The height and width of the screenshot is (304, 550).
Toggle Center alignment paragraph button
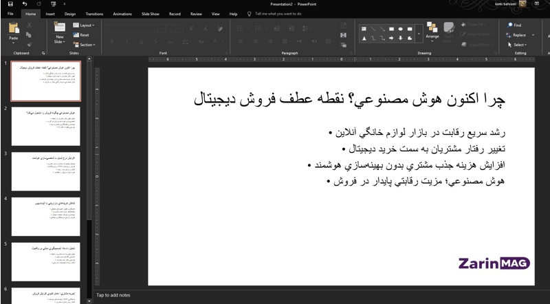pyautogui.click(x=256, y=41)
